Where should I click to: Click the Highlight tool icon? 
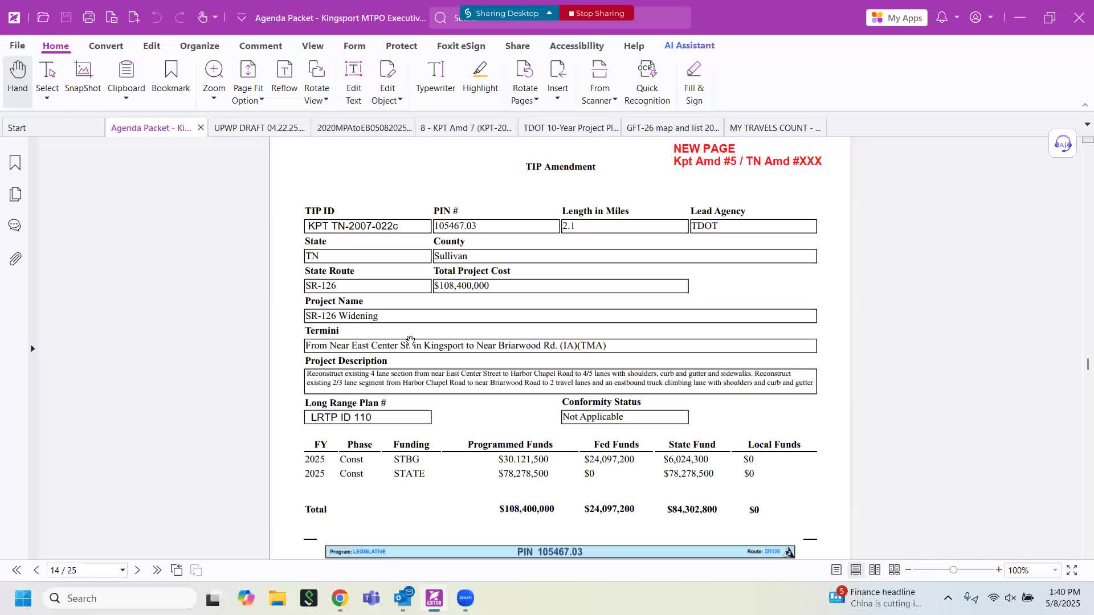(x=480, y=69)
